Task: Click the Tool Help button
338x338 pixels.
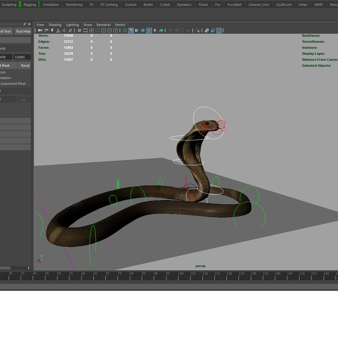Action: 23,31
